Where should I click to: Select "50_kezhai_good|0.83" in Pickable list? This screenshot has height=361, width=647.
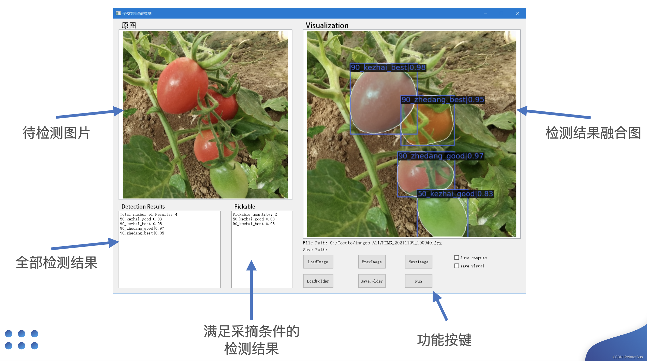click(x=253, y=219)
